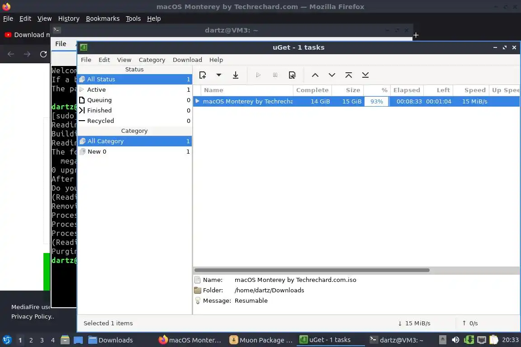Select the Download tab in Firefox
This screenshot has height=347, width=521.
[27, 35]
